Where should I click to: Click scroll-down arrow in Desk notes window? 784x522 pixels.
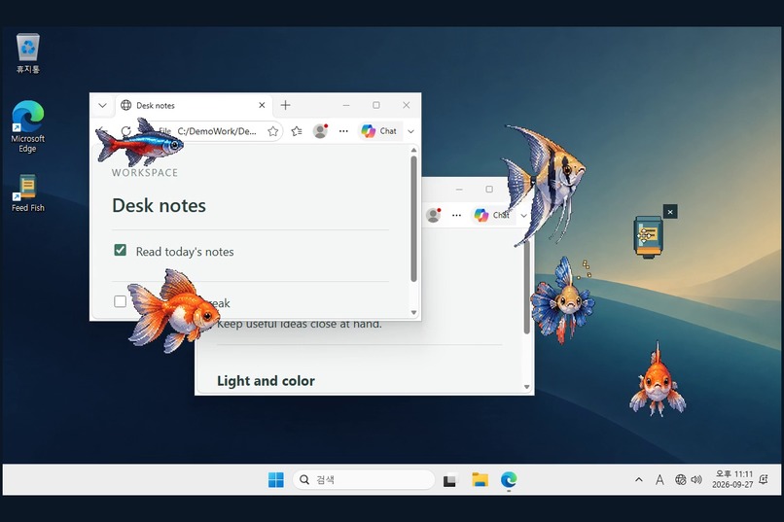[413, 313]
